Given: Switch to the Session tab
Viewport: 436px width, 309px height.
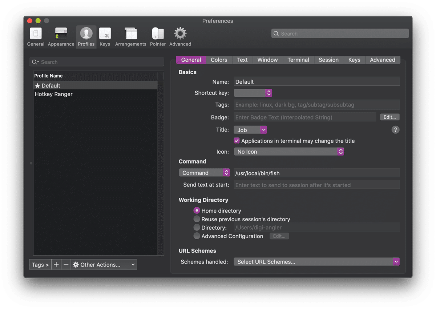Looking at the screenshot, I should tap(329, 60).
